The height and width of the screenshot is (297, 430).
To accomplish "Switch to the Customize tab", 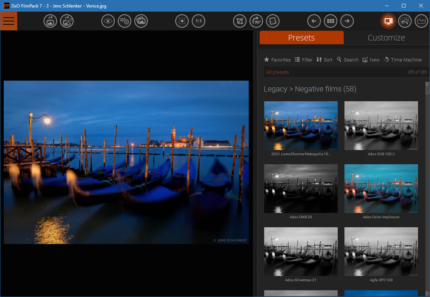I will pos(386,37).
